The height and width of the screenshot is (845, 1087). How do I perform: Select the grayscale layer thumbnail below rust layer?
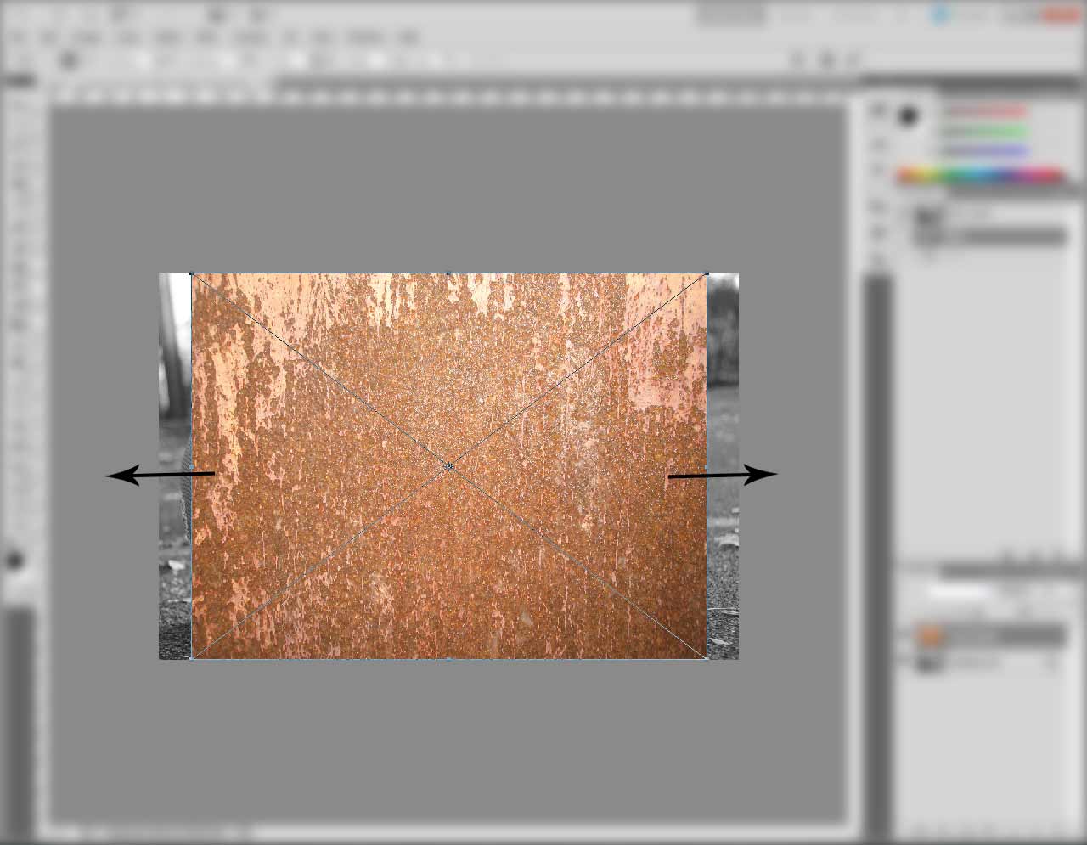coord(932,662)
